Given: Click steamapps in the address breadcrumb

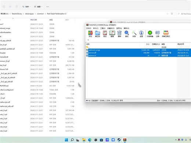Looking at the screenshot, I should click(29, 14).
